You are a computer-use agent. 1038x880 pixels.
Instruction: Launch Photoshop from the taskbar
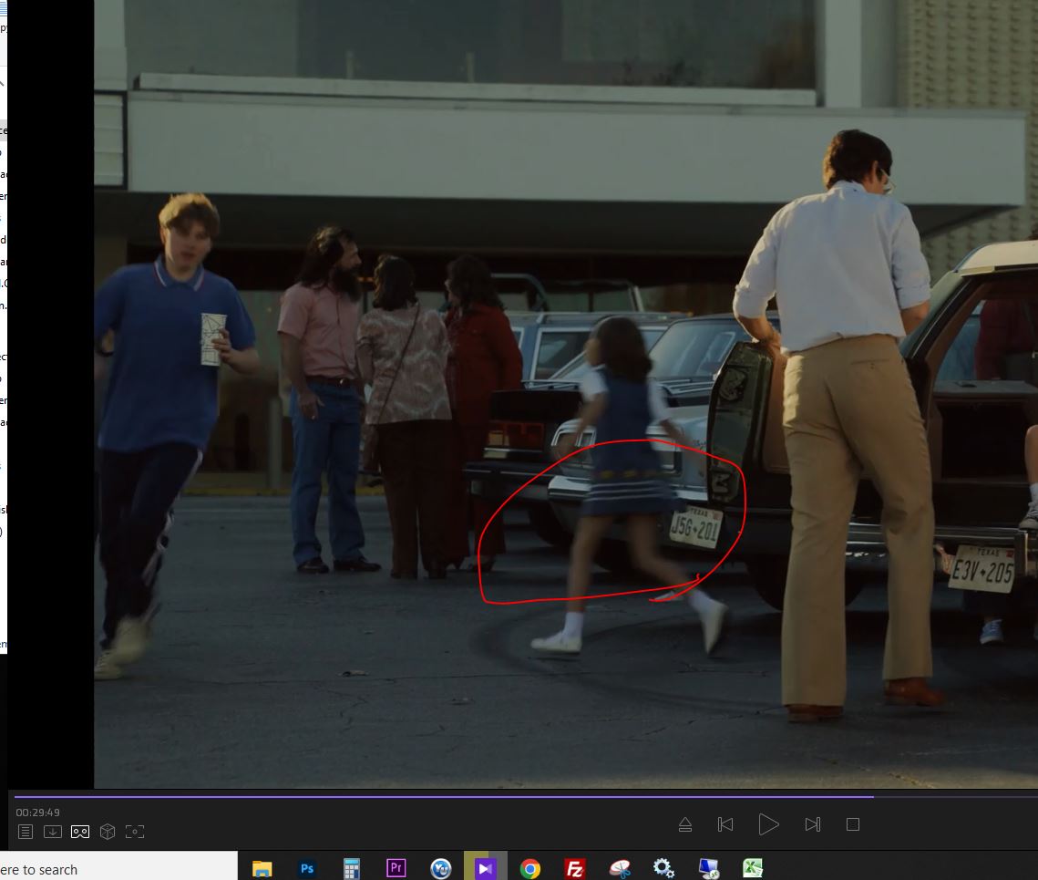(307, 868)
